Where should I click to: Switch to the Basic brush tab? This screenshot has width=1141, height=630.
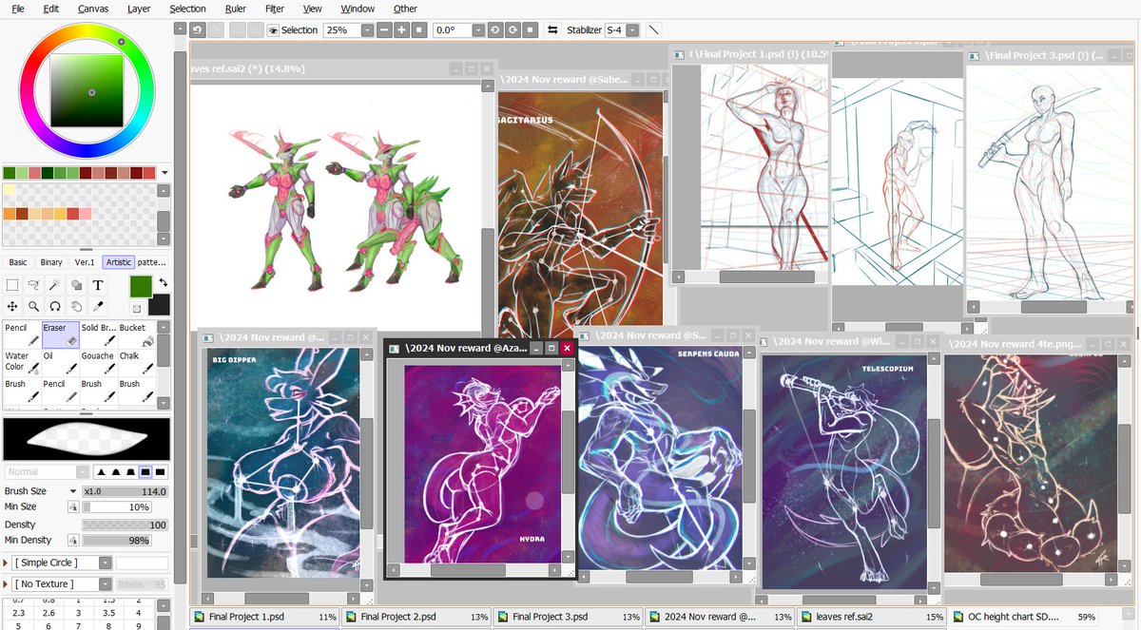16,261
